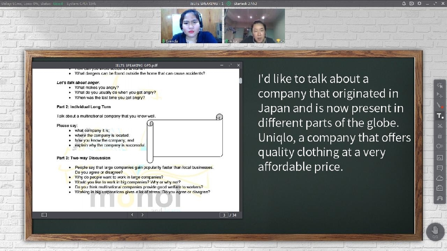Select the move/select arrow tool
This screenshot has height=251, width=447.
tap(440, 96)
